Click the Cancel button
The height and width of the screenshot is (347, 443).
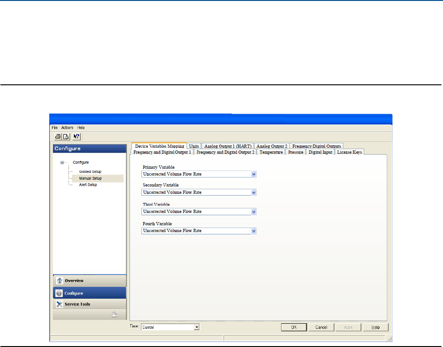point(321,327)
